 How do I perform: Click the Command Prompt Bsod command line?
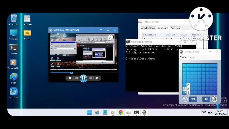[x=141, y=58]
